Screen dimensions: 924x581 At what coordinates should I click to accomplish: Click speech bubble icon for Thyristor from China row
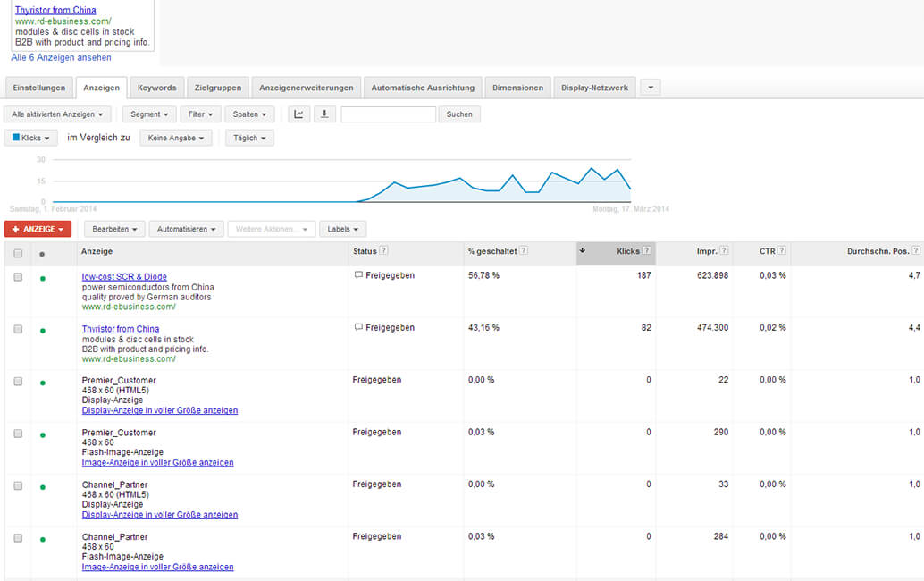(x=358, y=328)
